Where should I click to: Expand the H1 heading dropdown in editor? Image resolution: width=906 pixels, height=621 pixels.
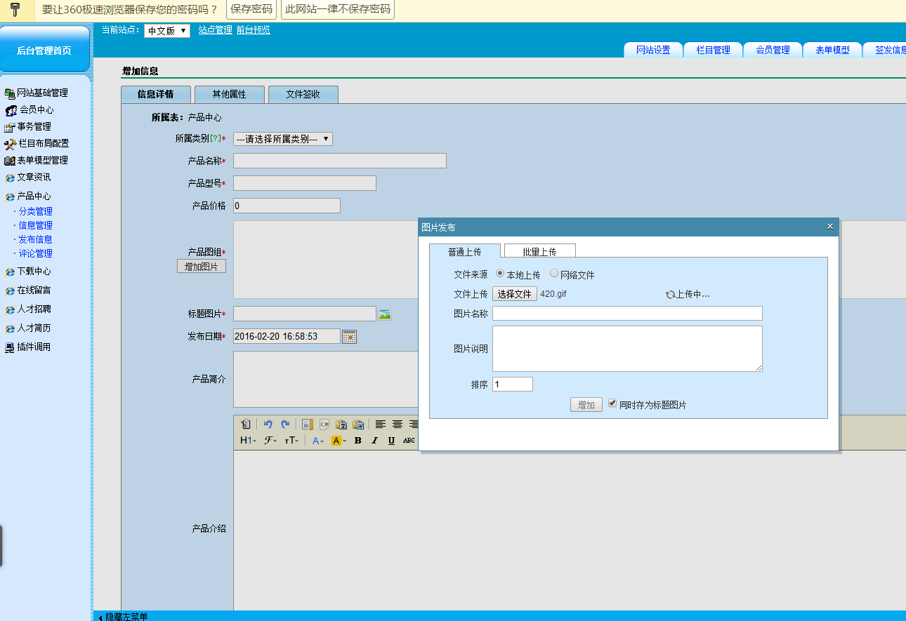coord(248,441)
